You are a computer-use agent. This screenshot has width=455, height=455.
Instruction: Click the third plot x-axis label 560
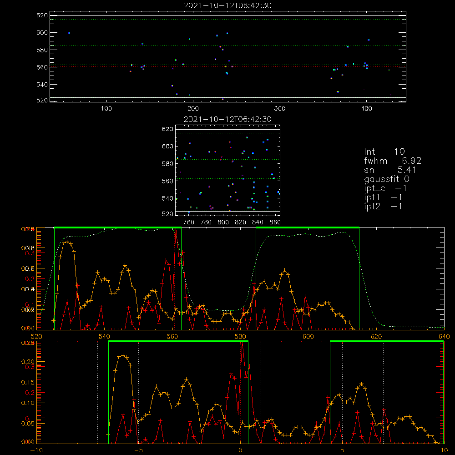click(172, 336)
